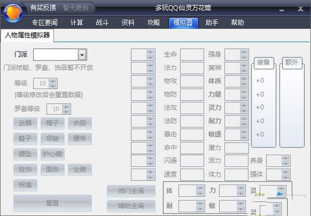
Task: Click the 衣服 equipment button
Action: pos(80,123)
